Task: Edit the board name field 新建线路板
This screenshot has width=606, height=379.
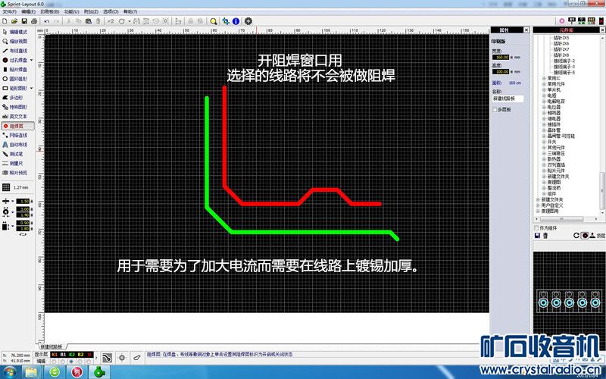Action: [x=508, y=99]
